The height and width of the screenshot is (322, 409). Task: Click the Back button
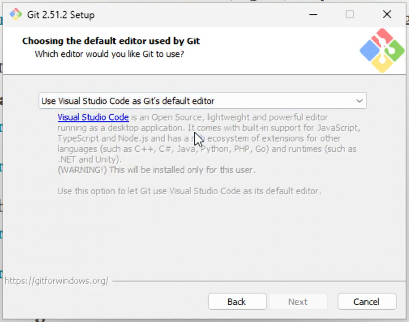237,301
